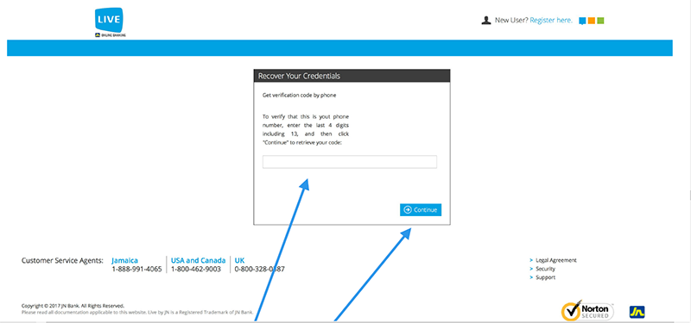Click the arrow icon inside Continue button
This screenshot has width=691, height=323.
[x=408, y=210]
